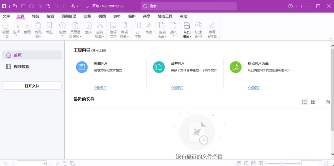Open the 文件 menu

6,16
